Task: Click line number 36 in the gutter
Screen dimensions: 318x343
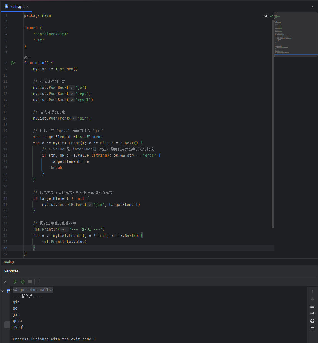Action: pos(6,235)
